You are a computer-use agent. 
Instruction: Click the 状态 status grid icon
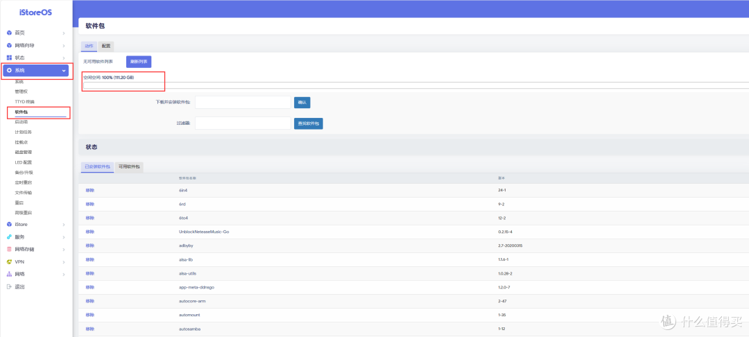click(x=9, y=58)
